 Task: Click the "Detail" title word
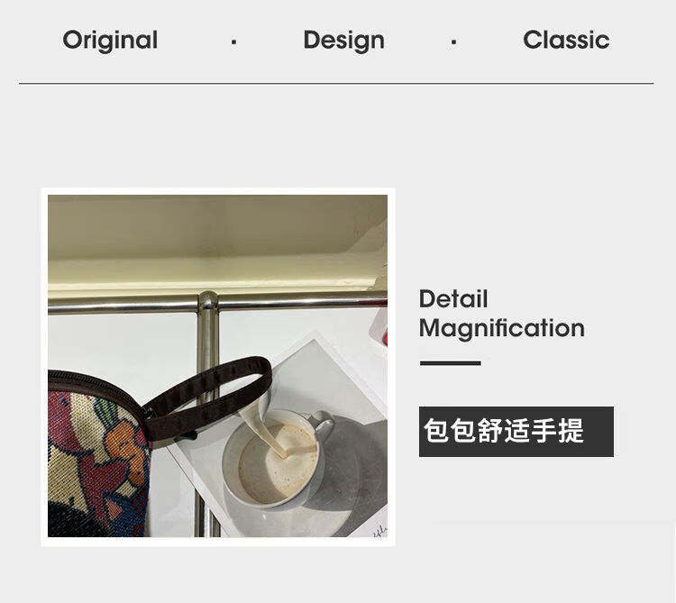(x=453, y=298)
